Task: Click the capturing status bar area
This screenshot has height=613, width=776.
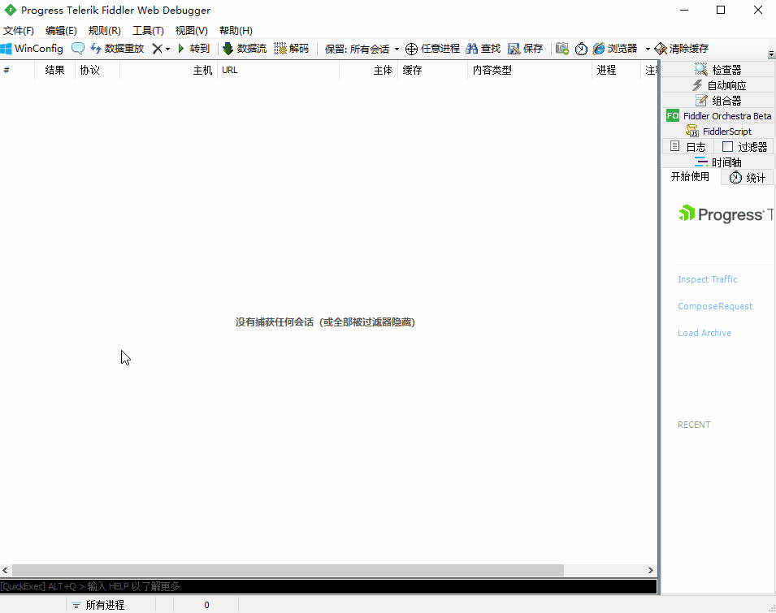Action: point(33,605)
